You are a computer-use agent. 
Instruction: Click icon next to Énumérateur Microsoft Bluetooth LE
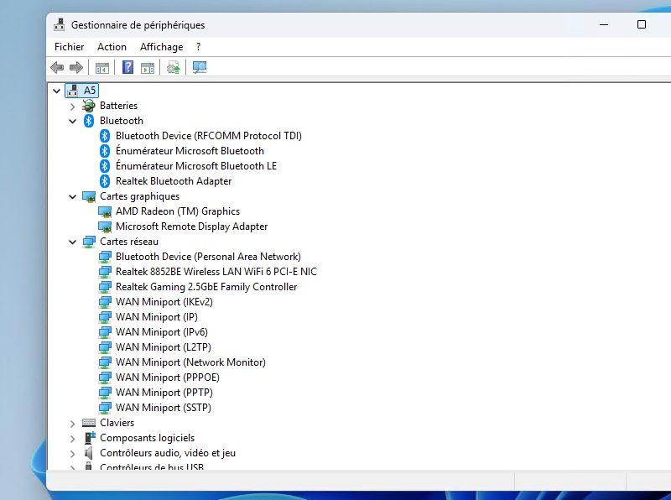pyautogui.click(x=105, y=165)
